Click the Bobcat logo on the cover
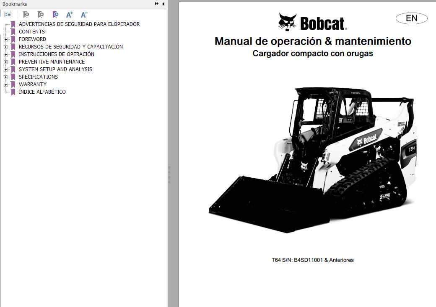The height and width of the screenshot is (307, 436). click(313, 22)
